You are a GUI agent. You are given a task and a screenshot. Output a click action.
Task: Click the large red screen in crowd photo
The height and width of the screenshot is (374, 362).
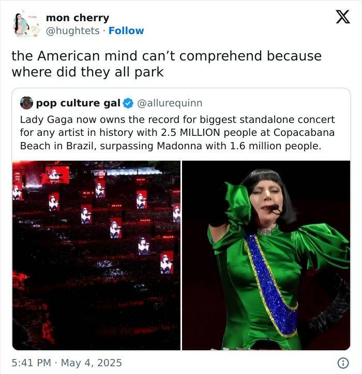pos(57,176)
